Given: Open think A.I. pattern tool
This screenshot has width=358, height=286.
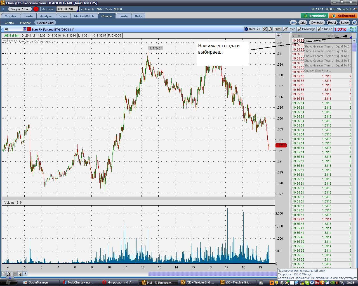Looking at the screenshot, I should click(252, 29).
